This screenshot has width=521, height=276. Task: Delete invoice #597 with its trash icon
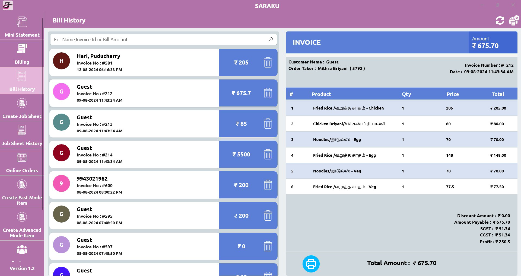[x=268, y=246]
